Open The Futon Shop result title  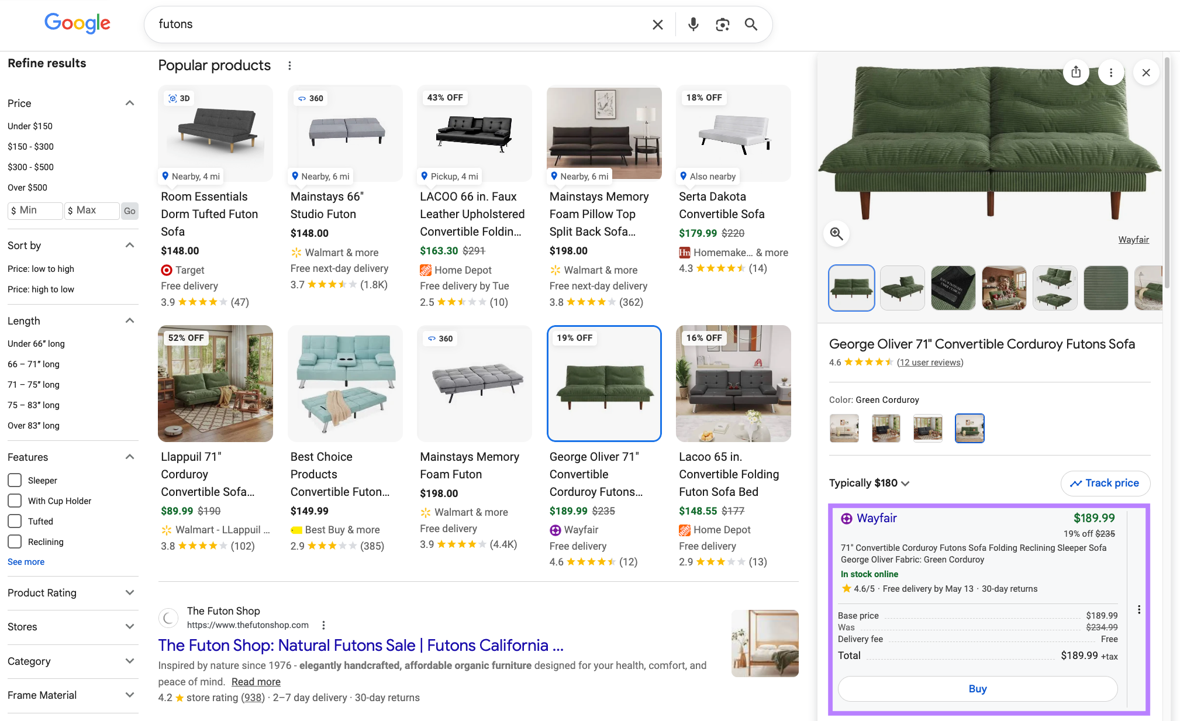(361, 646)
